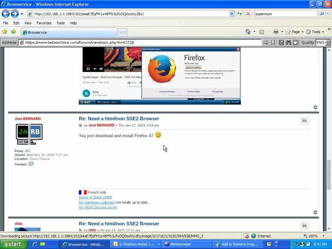Switch to Add or Remove Programs taskbar button
The height and width of the screenshot is (249, 332).
click(238, 244)
